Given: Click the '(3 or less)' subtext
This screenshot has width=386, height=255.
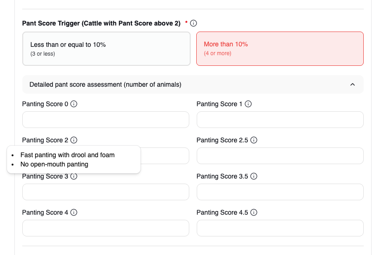Looking at the screenshot, I should 43,54.
